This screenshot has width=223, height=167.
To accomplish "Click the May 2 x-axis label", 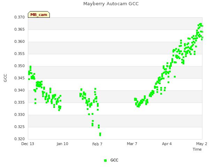I will 202,144.
